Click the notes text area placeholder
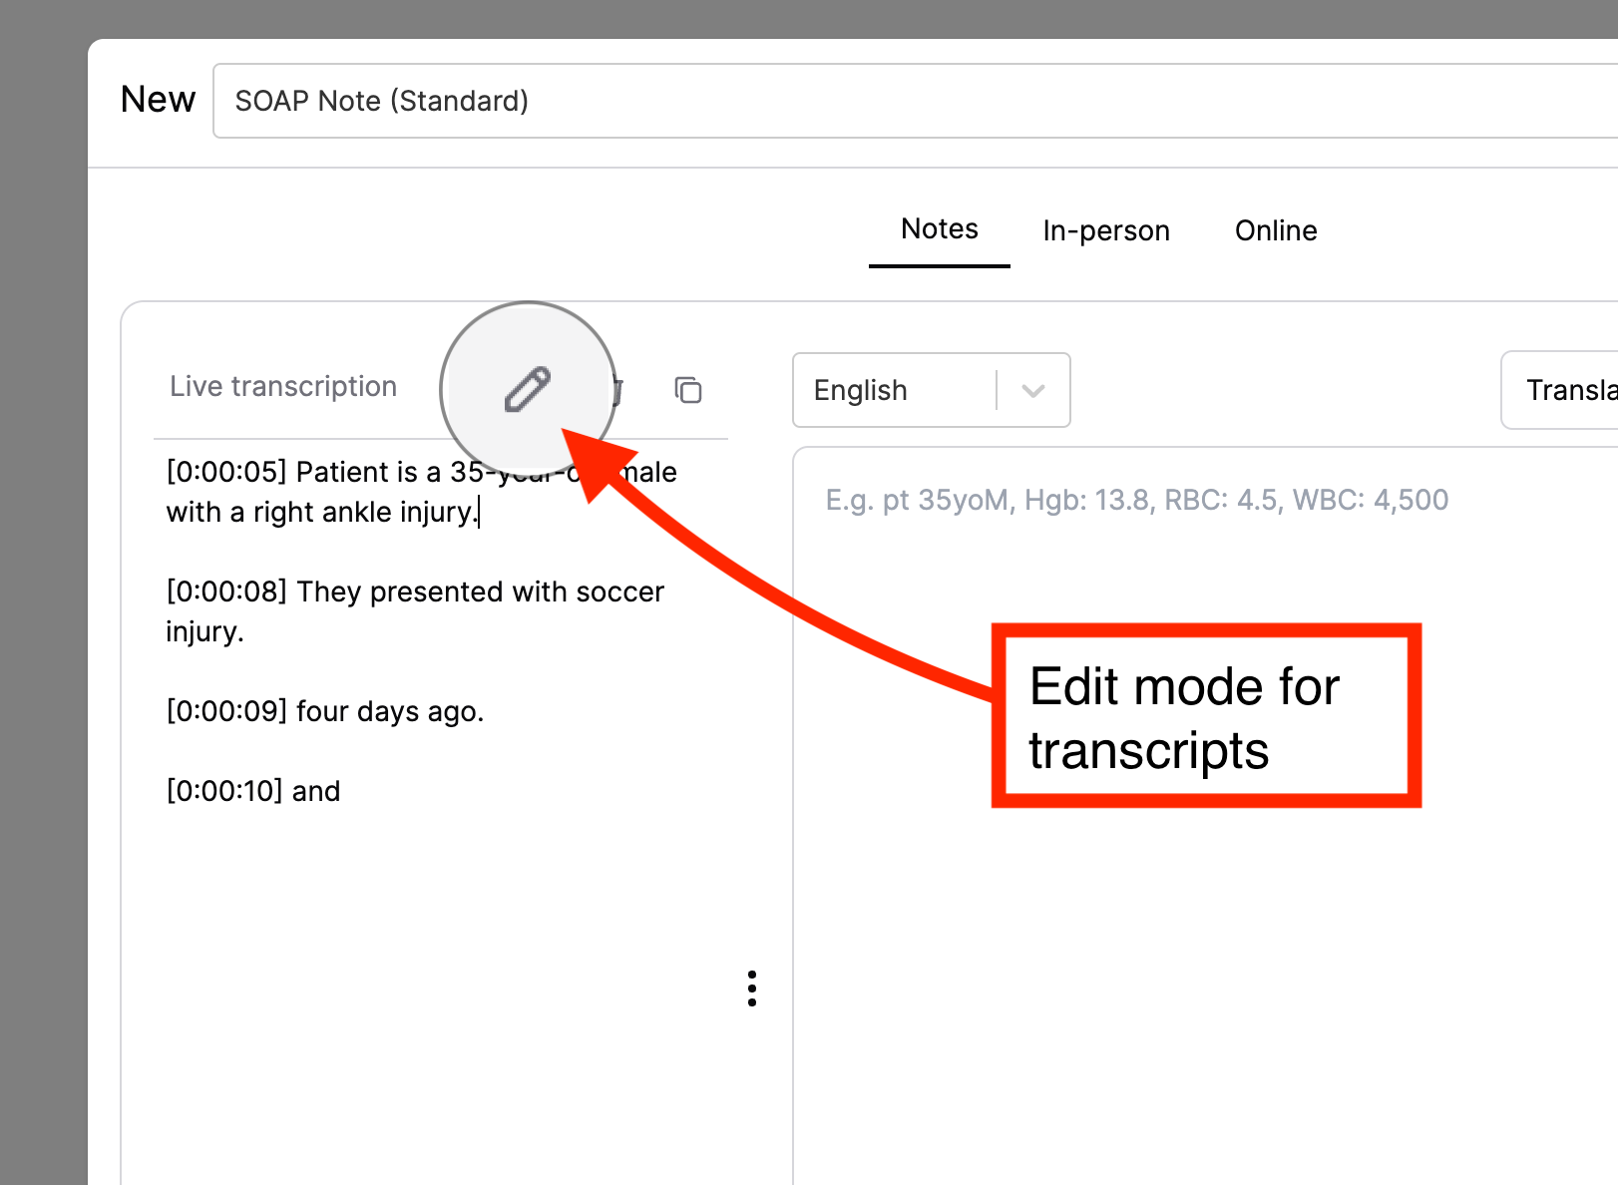This screenshot has width=1618, height=1185. 1137,500
